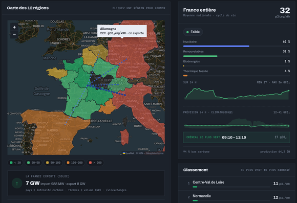Image resolution: width=297 pixels, height=203 pixels.
Task: Click the Spain region on the map
Action: (x=51, y=130)
